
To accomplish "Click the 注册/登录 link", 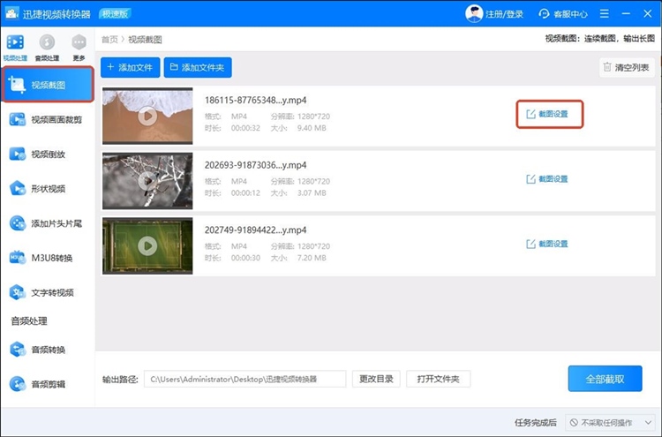I will (504, 14).
